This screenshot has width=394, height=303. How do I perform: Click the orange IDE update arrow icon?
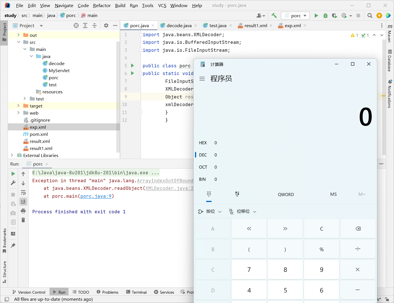click(x=379, y=16)
